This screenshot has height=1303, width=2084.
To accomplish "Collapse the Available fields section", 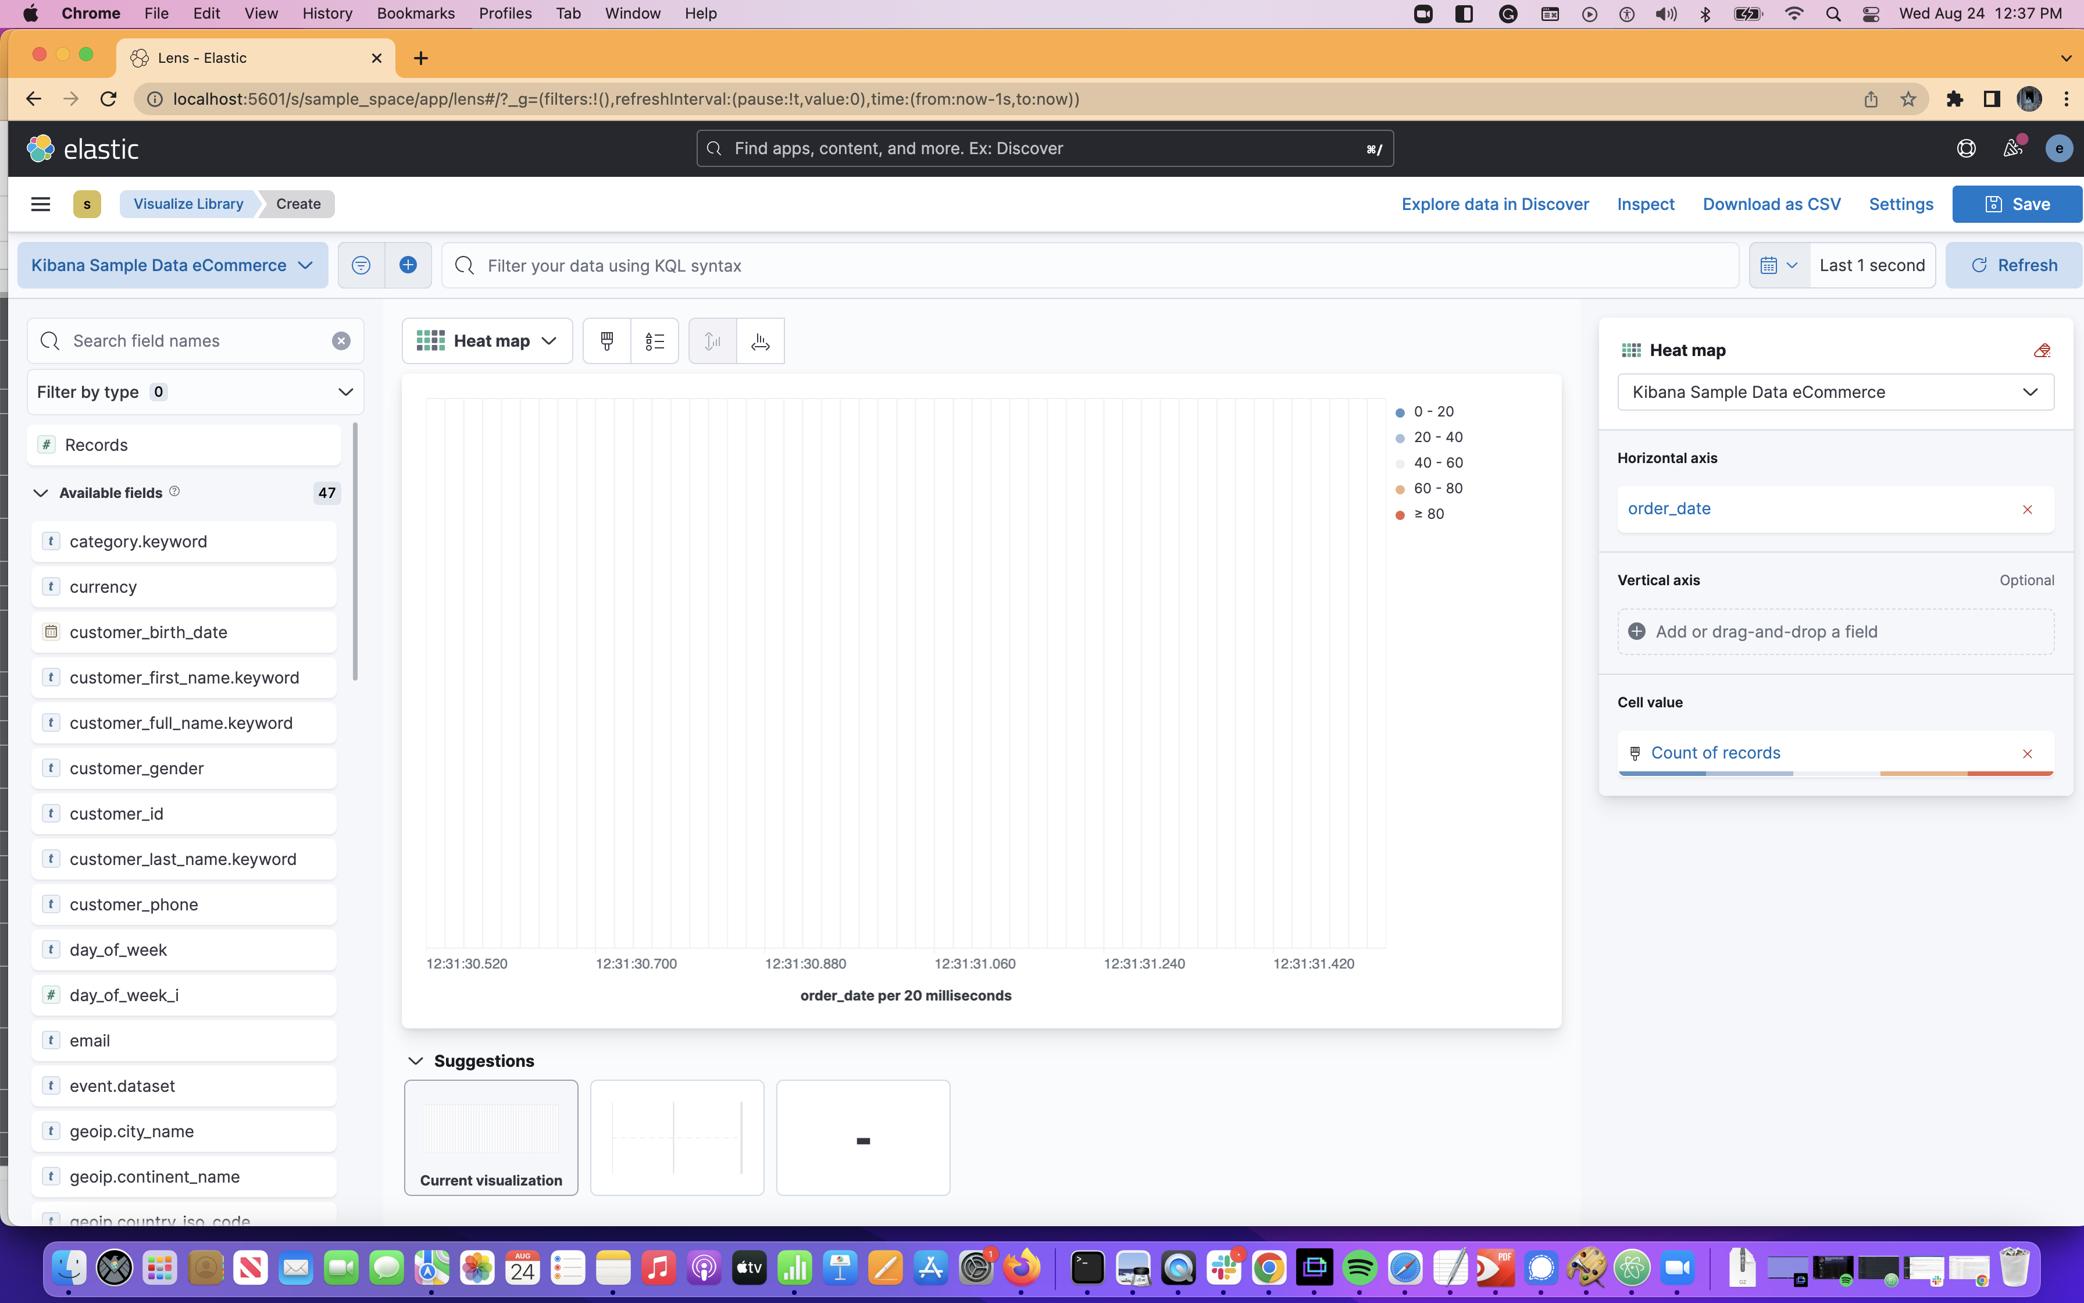I will click(x=41, y=493).
